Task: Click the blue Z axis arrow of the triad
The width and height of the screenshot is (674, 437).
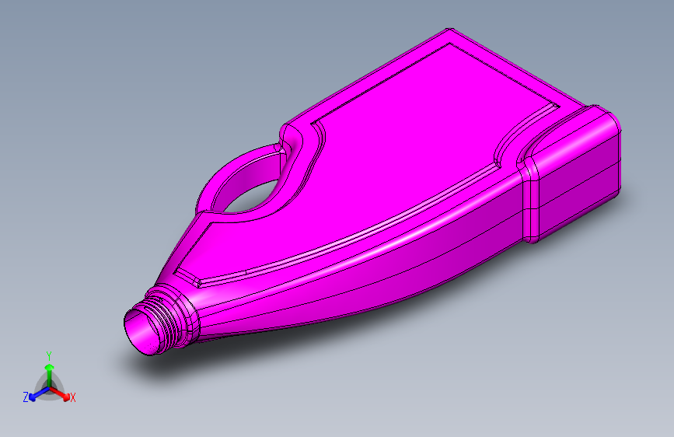Action: [39, 393]
